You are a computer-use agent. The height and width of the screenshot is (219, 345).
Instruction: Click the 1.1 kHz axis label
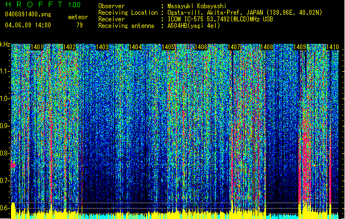pos(4,71)
